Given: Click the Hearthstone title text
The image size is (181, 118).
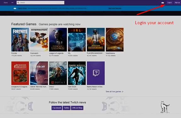Looking at the screenshot, I should [110, 53].
